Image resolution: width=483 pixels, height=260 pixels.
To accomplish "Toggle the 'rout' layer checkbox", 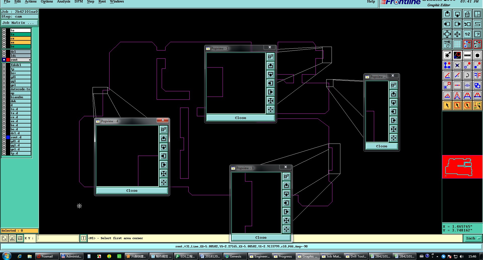I will pyautogui.click(x=4, y=60).
